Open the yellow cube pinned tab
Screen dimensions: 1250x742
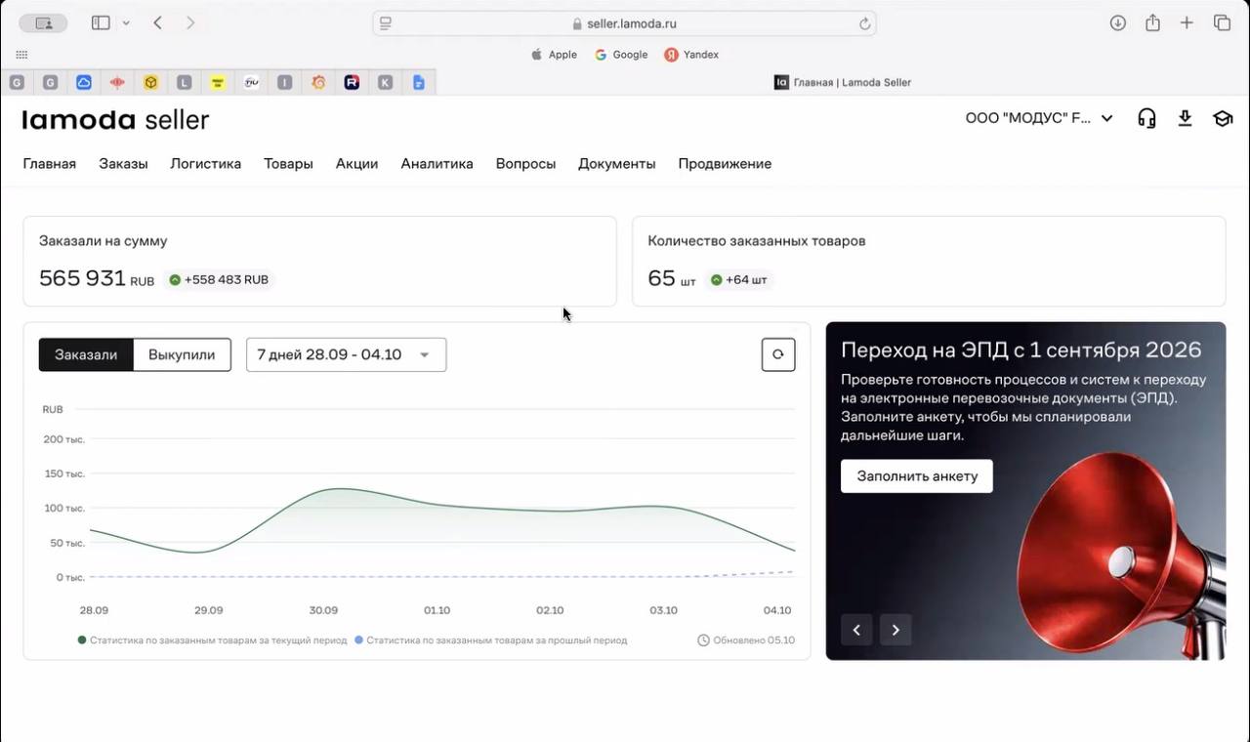point(150,83)
